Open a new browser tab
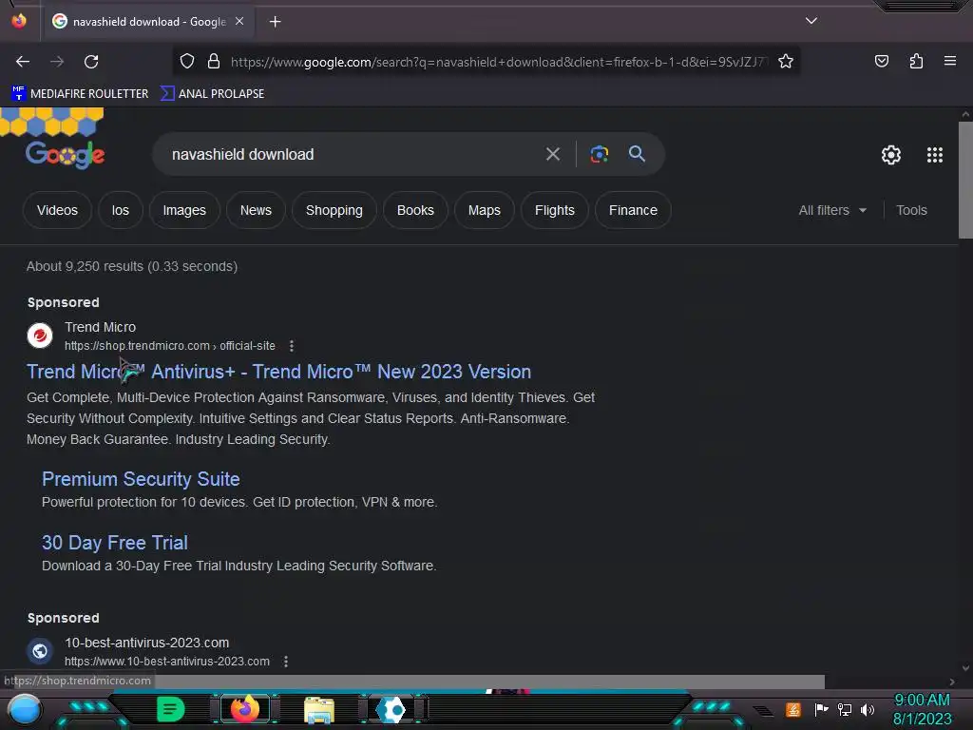This screenshot has height=730, width=973. point(275,22)
